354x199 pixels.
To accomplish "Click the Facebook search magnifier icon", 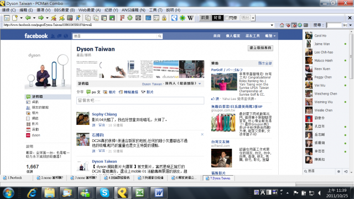I will (x=160, y=36).
